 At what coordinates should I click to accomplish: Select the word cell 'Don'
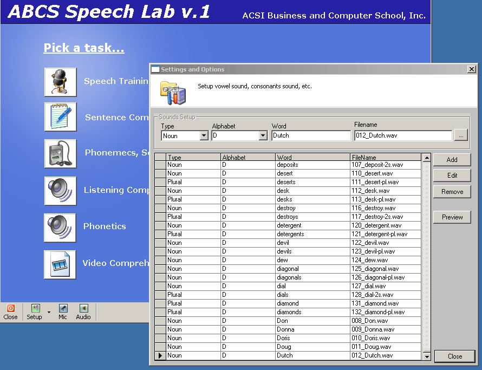click(312, 321)
